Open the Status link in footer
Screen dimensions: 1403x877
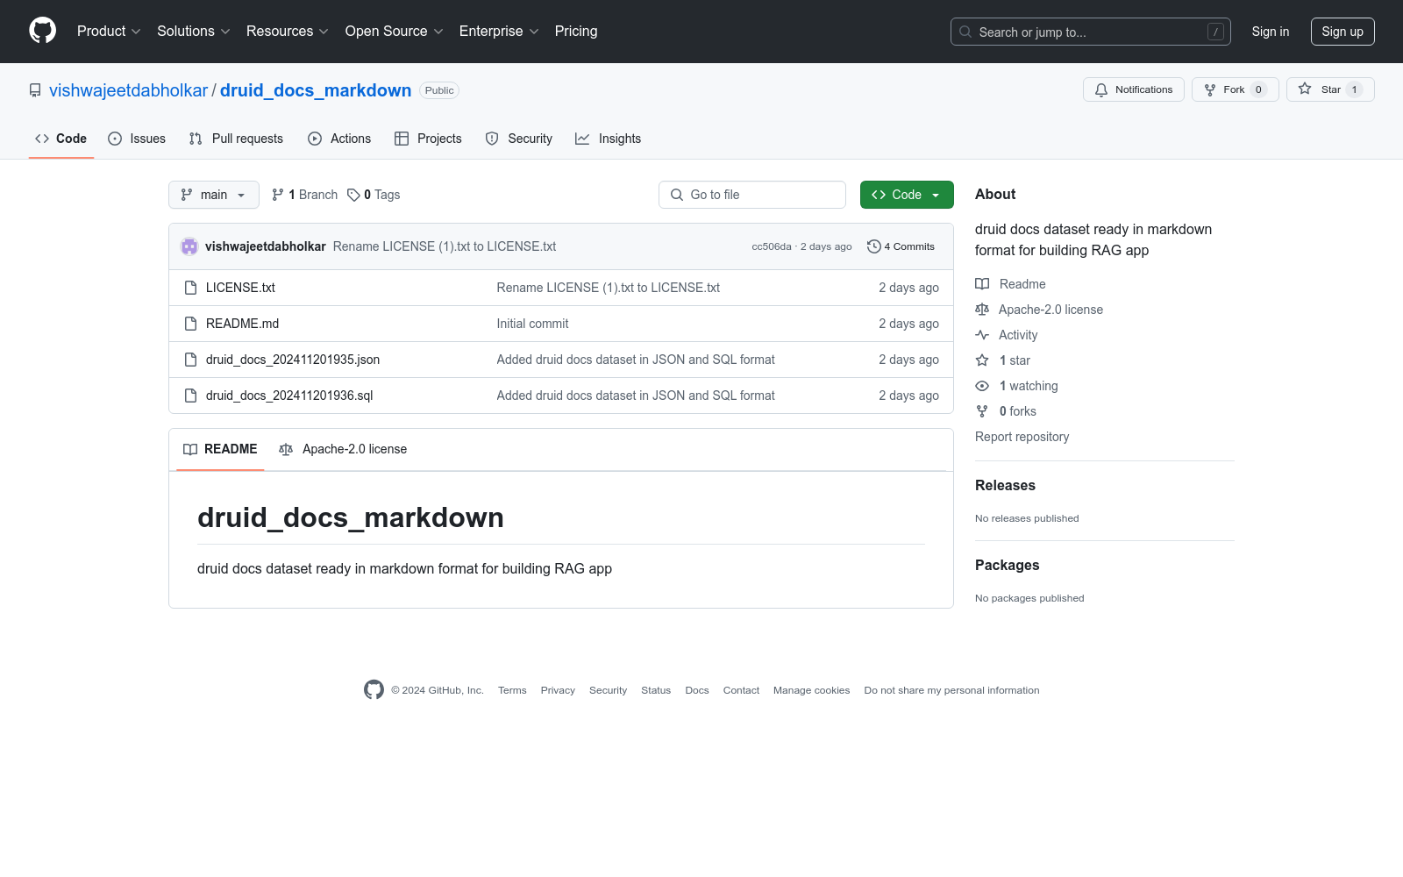click(x=656, y=690)
